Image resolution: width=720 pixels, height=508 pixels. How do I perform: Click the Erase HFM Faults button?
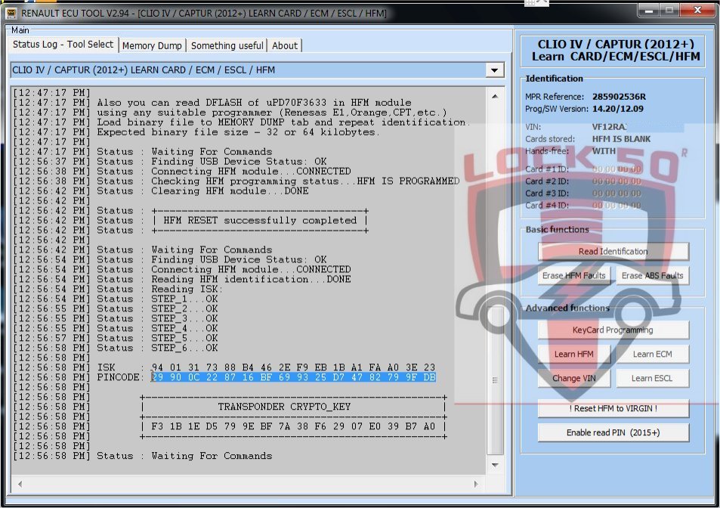click(x=574, y=276)
